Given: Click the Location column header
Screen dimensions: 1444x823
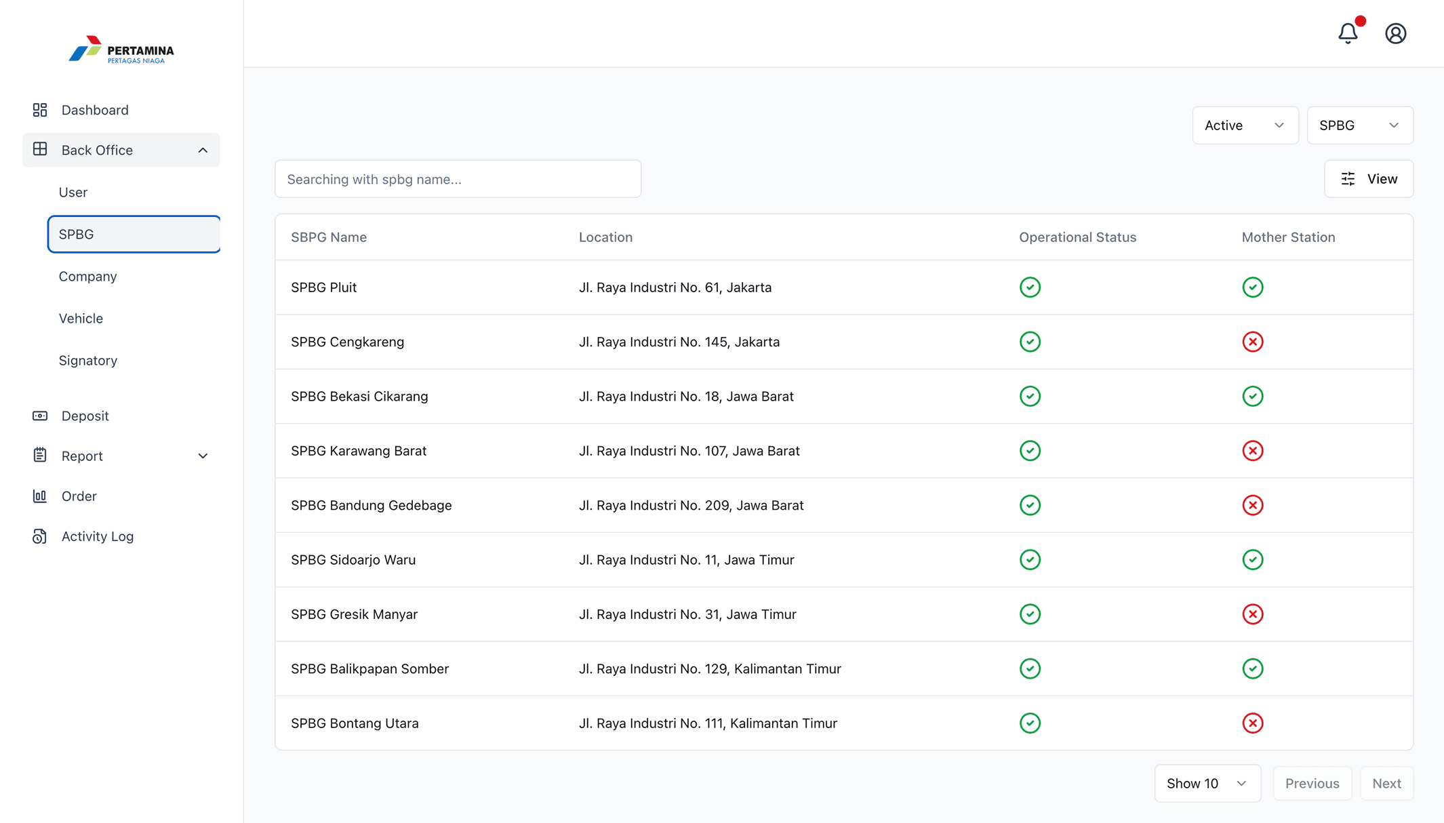Looking at the screenshot, I should pyautogui.click(x=605, y=237).
